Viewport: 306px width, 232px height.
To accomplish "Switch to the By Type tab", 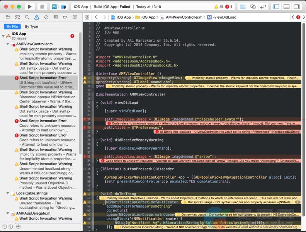I will pos(31,27).
